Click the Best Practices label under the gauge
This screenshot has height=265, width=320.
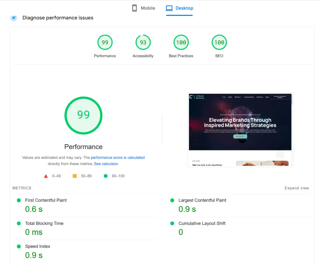click(x=181, y=56)
